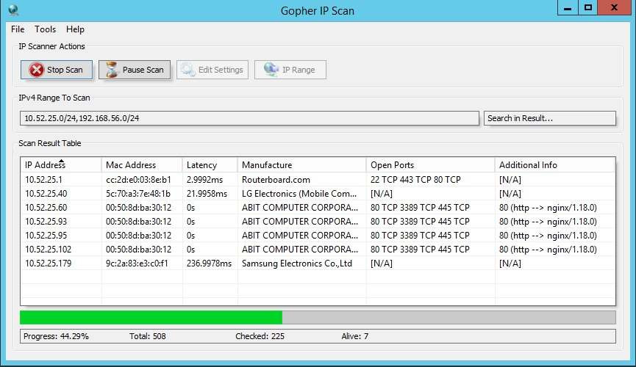Open the Tools menu
This screenshot has height=367, width=636.
[45, 29]
